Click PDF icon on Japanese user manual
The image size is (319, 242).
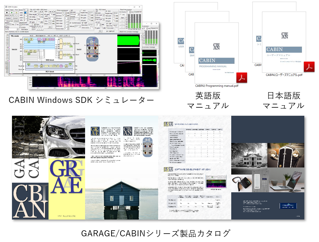[309, 67]
